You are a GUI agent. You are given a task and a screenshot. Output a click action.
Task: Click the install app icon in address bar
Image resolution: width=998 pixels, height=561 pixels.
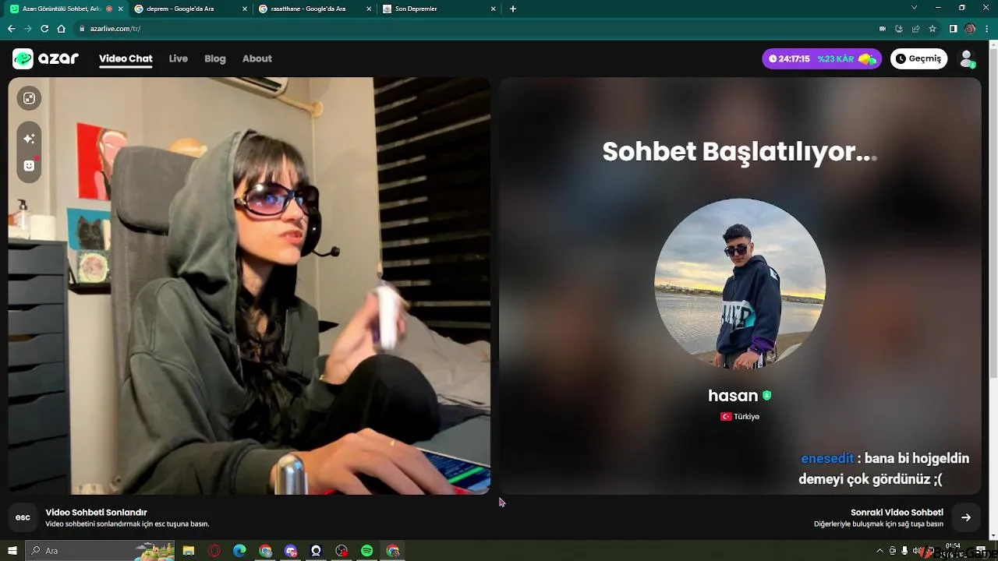(x=899, y=29)
